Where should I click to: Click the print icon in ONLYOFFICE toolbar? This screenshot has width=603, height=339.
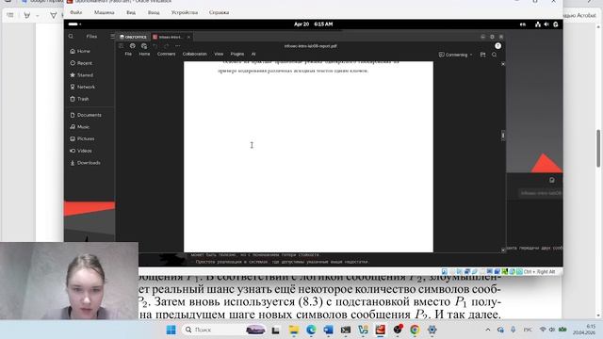[132, 46]
